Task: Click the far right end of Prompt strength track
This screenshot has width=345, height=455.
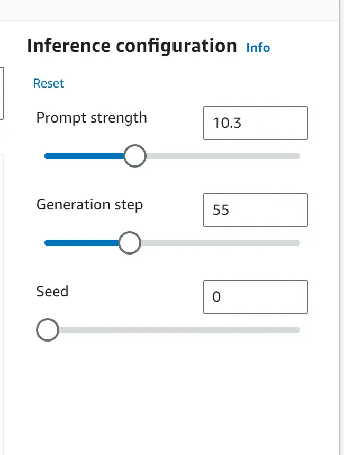Action: 297,156
